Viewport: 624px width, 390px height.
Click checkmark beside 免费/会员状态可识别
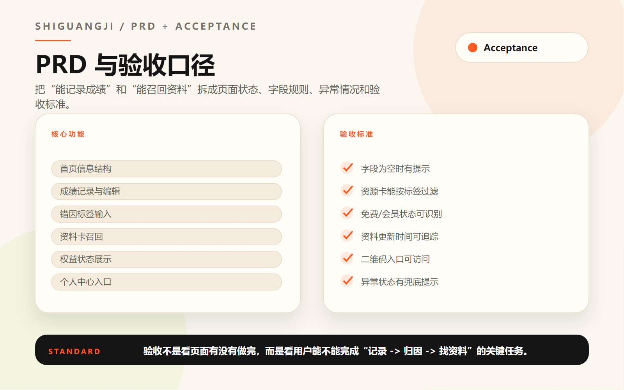coord(347,213)
